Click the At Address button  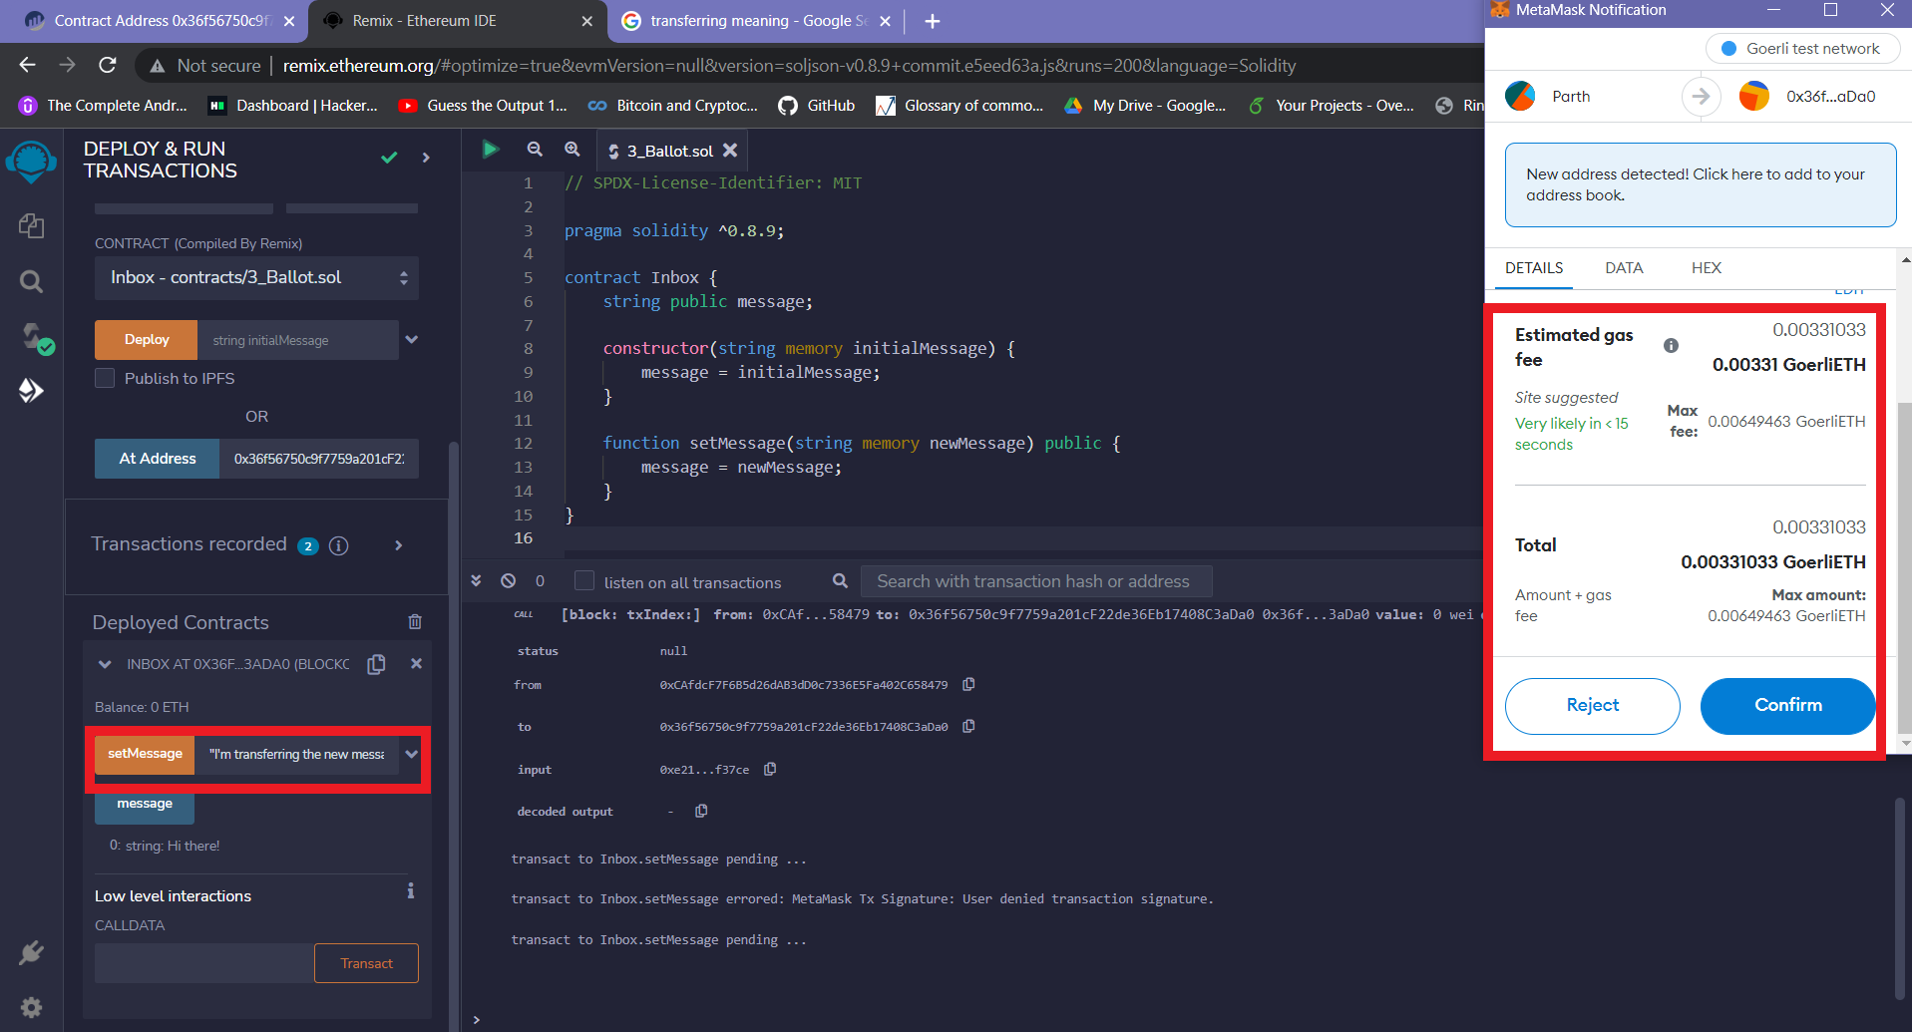pos(158,458)
